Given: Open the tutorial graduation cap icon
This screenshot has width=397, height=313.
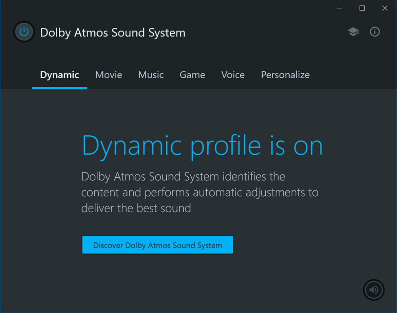Looking at the screenshot, I should coord(353,32).
